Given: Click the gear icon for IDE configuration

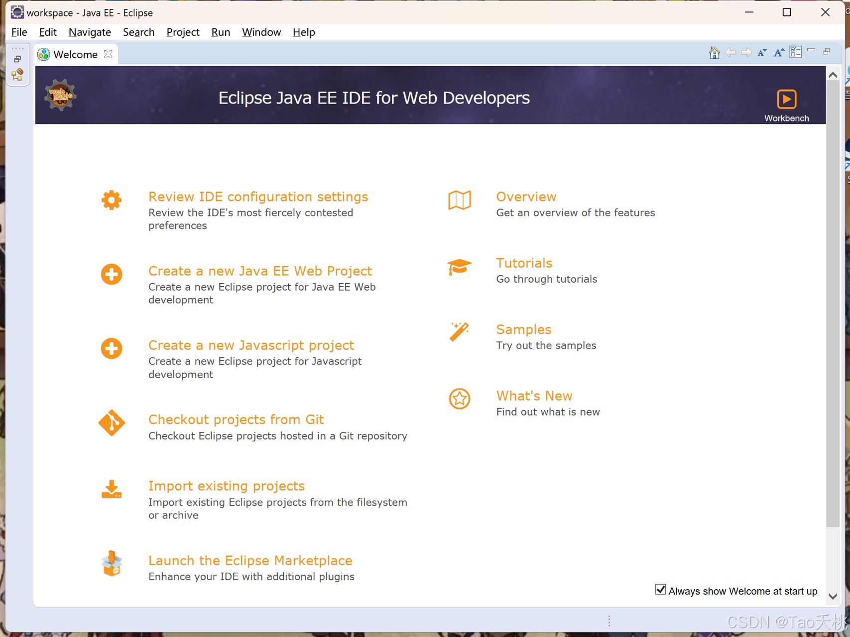Looking at the screenshot, I should click(112, 200).
